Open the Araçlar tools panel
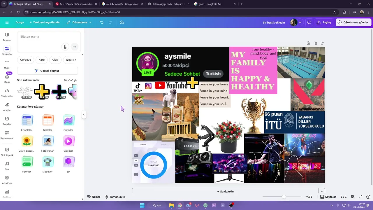Screen dimensions: 373x210 (7, 107)
